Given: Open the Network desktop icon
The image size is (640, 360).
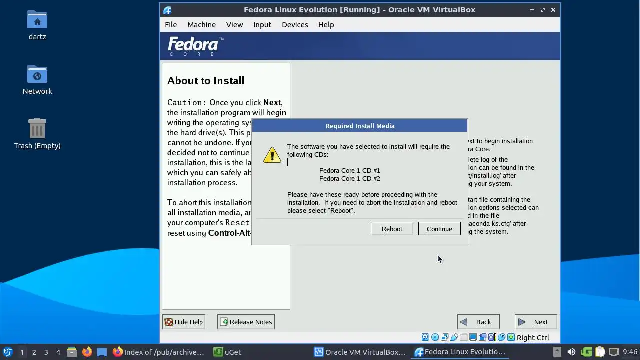Looking at the screenshot, I should coord(37,80).
